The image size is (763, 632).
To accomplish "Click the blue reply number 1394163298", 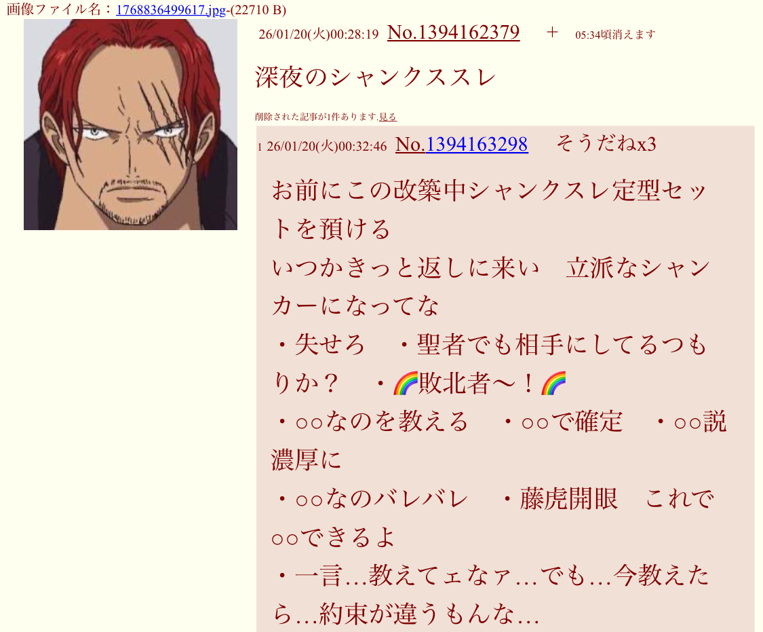I will click(x=477, y=145).
